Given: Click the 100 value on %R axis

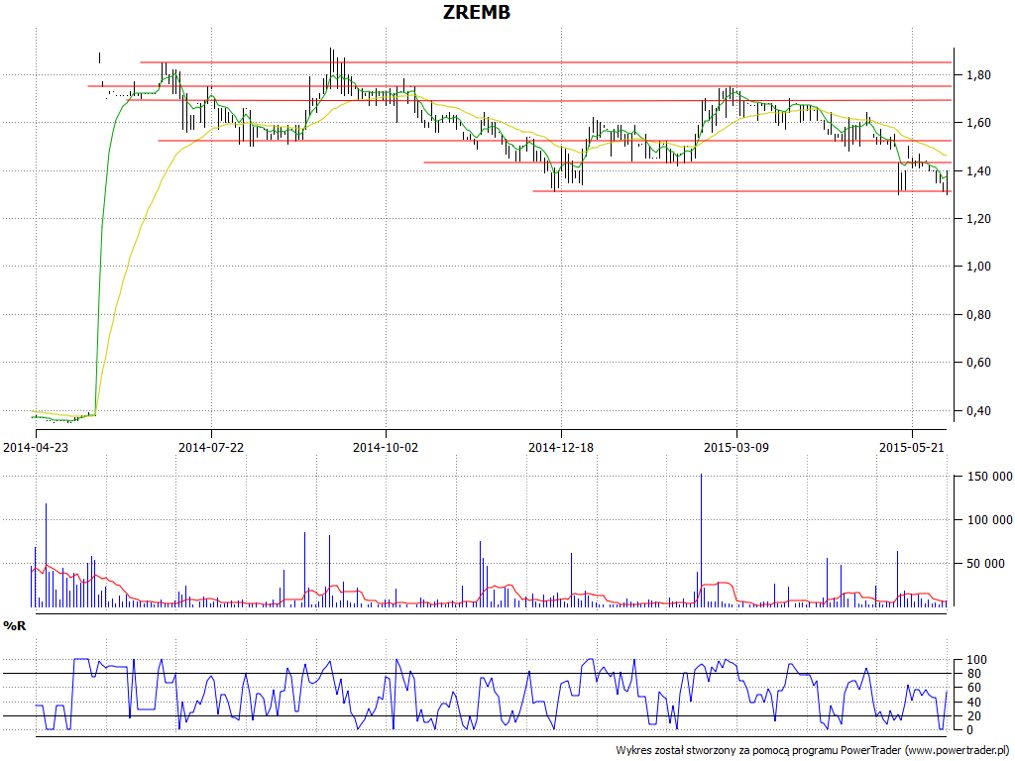Looking at the screenshot, I should 976,660.
